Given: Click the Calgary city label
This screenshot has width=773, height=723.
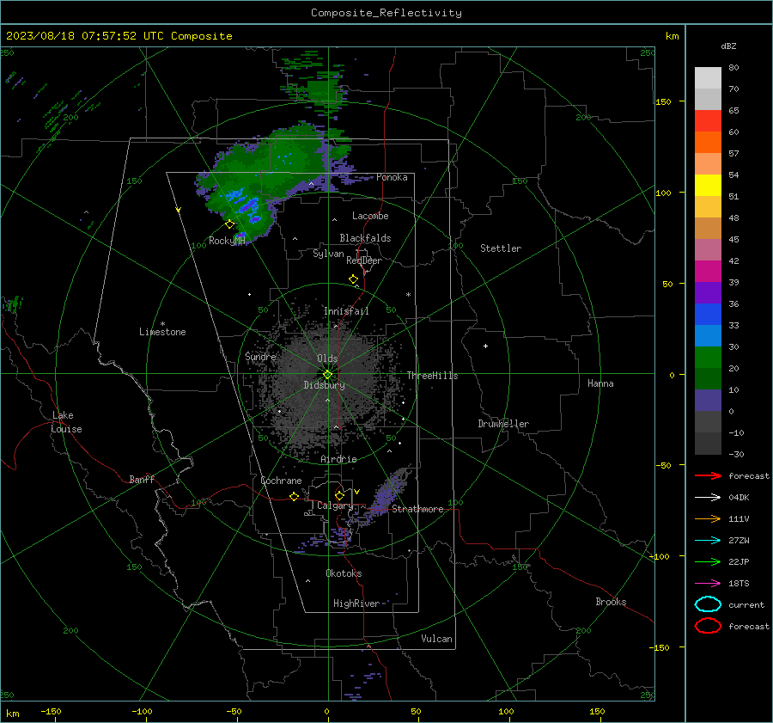Looking at the screenshot, I should pyautogui.click(x=335, y=505).
